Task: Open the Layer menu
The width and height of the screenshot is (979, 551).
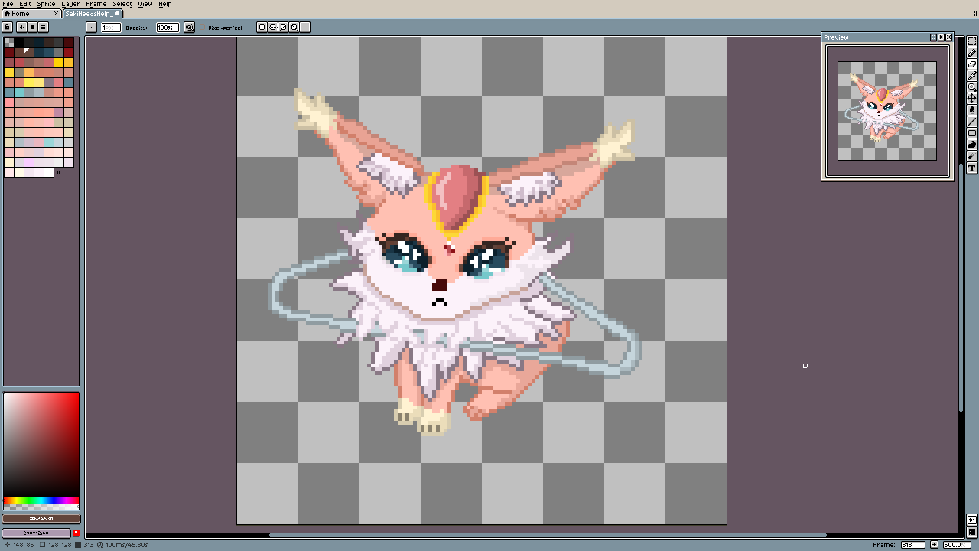Action: click(x=70, y=4)
